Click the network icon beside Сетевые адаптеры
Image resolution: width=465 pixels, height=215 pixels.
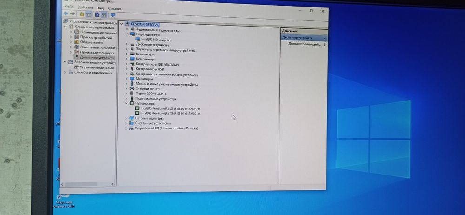(132, 118)
